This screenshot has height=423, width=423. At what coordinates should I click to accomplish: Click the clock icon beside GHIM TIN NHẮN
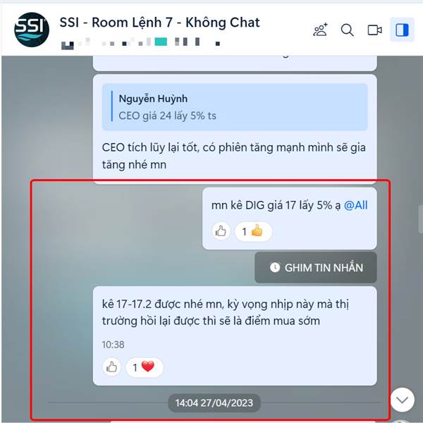(275, 267)
